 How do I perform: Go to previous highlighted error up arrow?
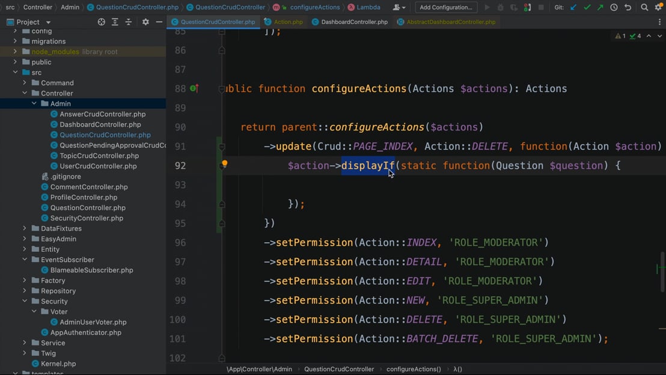[x=649, y=36]
